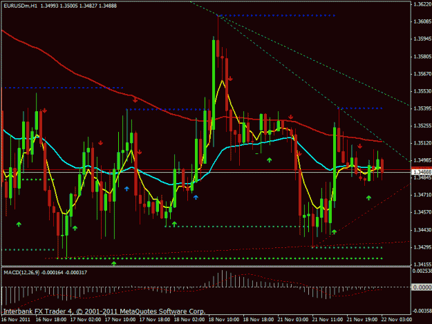The image size is (432, 324).
Task: Click the 17 Nov 10:00 time label
Action: pos(120,320)
